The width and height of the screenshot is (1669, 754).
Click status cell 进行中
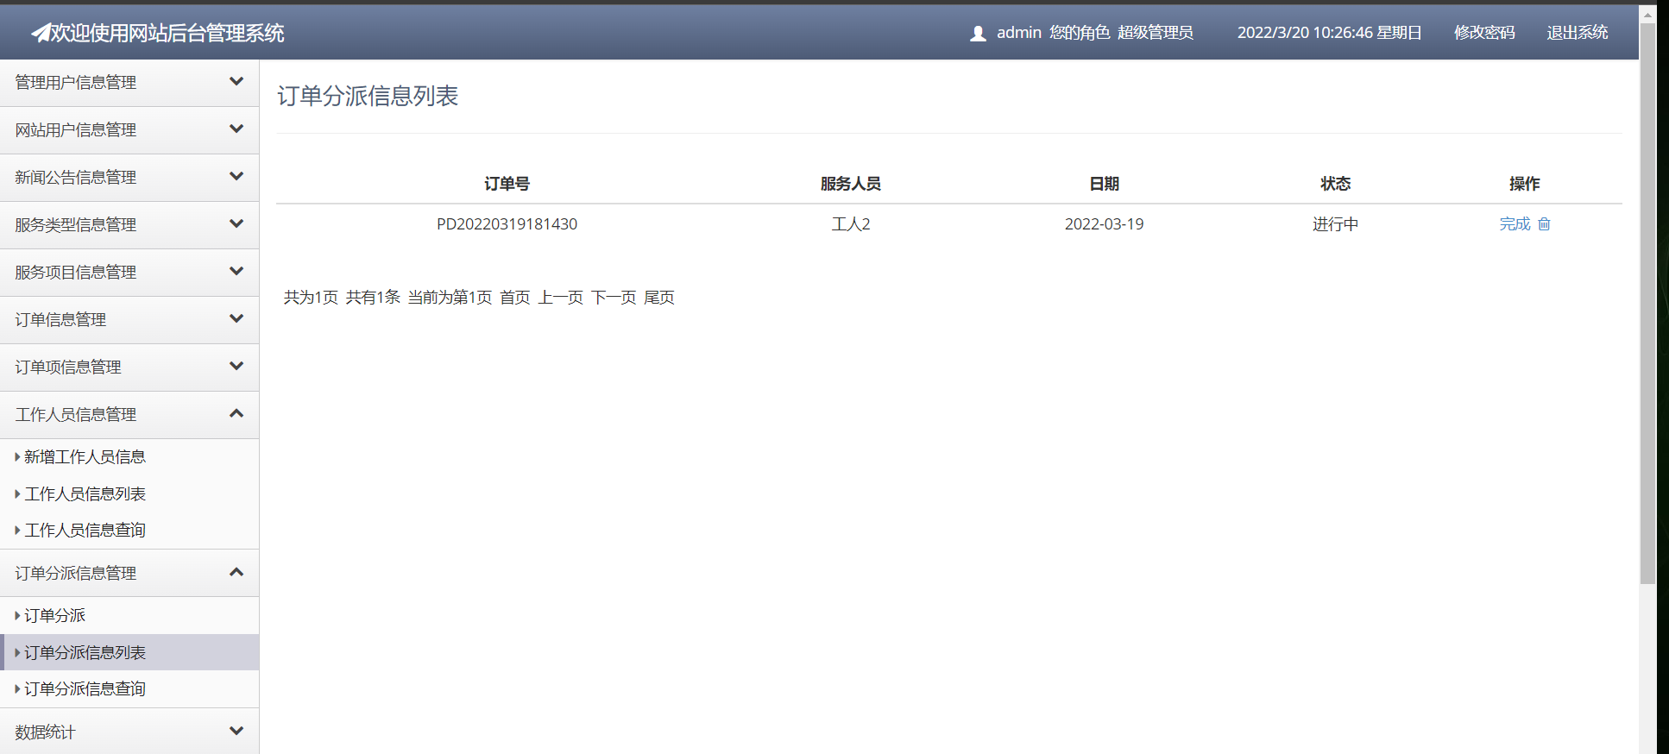pos(1335,224)
